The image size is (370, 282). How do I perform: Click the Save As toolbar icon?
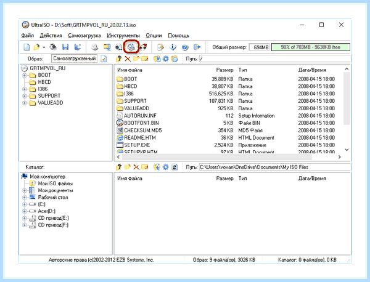(78, 47)
